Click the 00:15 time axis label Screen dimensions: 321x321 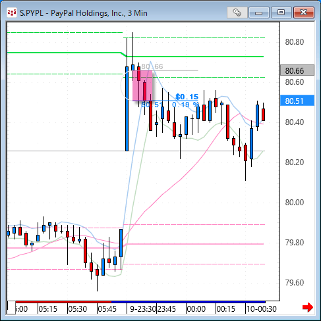point(225,309)
